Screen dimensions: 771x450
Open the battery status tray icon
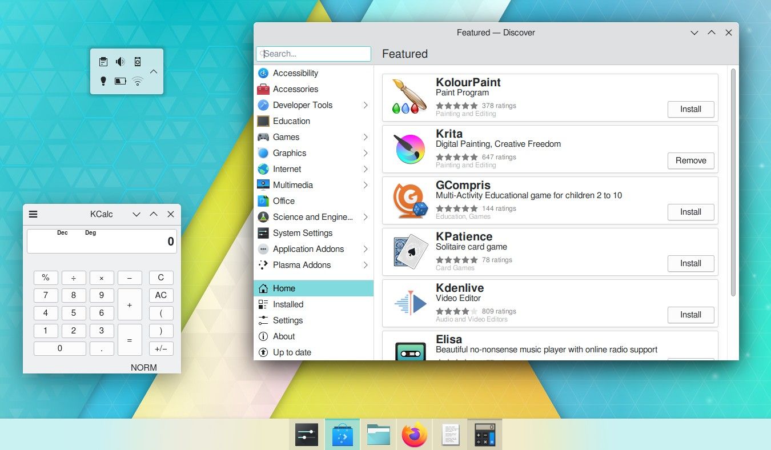pos(120,81)
